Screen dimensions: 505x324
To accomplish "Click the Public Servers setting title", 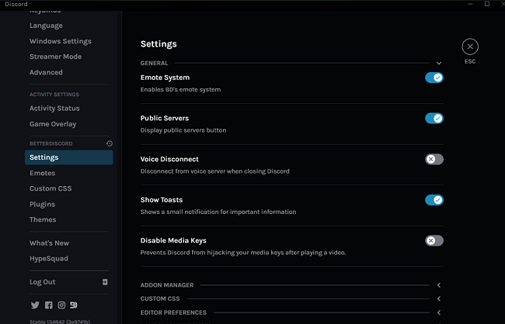I will tap(165, 119).
